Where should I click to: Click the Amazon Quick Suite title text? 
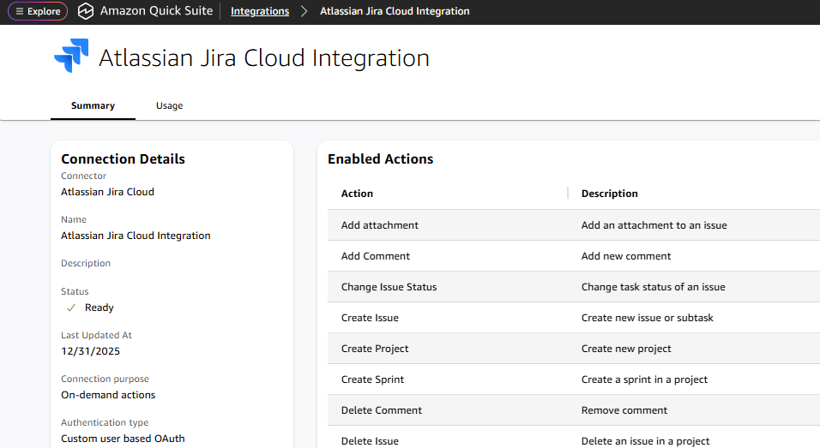click(156, 12)
